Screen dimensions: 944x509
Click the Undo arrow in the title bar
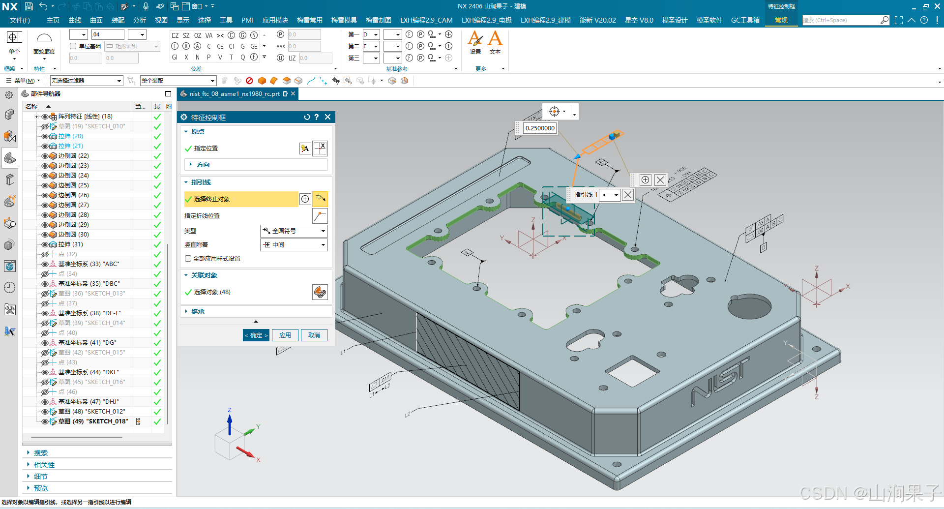[x=43, y=6]
